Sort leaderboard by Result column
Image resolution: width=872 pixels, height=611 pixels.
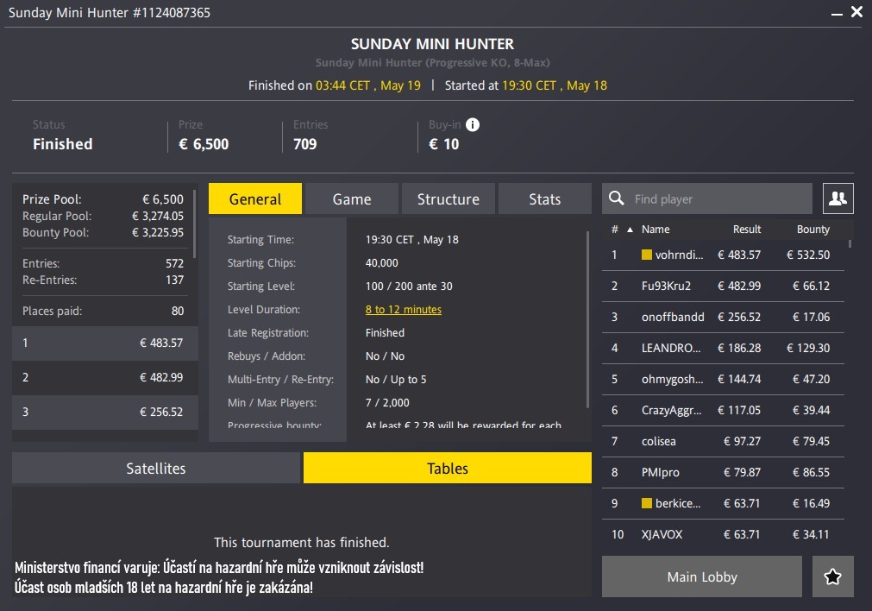(x=747, y=230)
